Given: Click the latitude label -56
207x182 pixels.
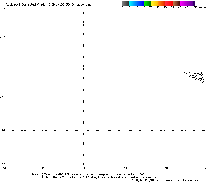Looking at the screenshot, I should [x=3, y=97].
